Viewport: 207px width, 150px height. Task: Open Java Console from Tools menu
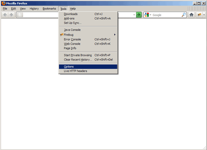pos(88,30)
